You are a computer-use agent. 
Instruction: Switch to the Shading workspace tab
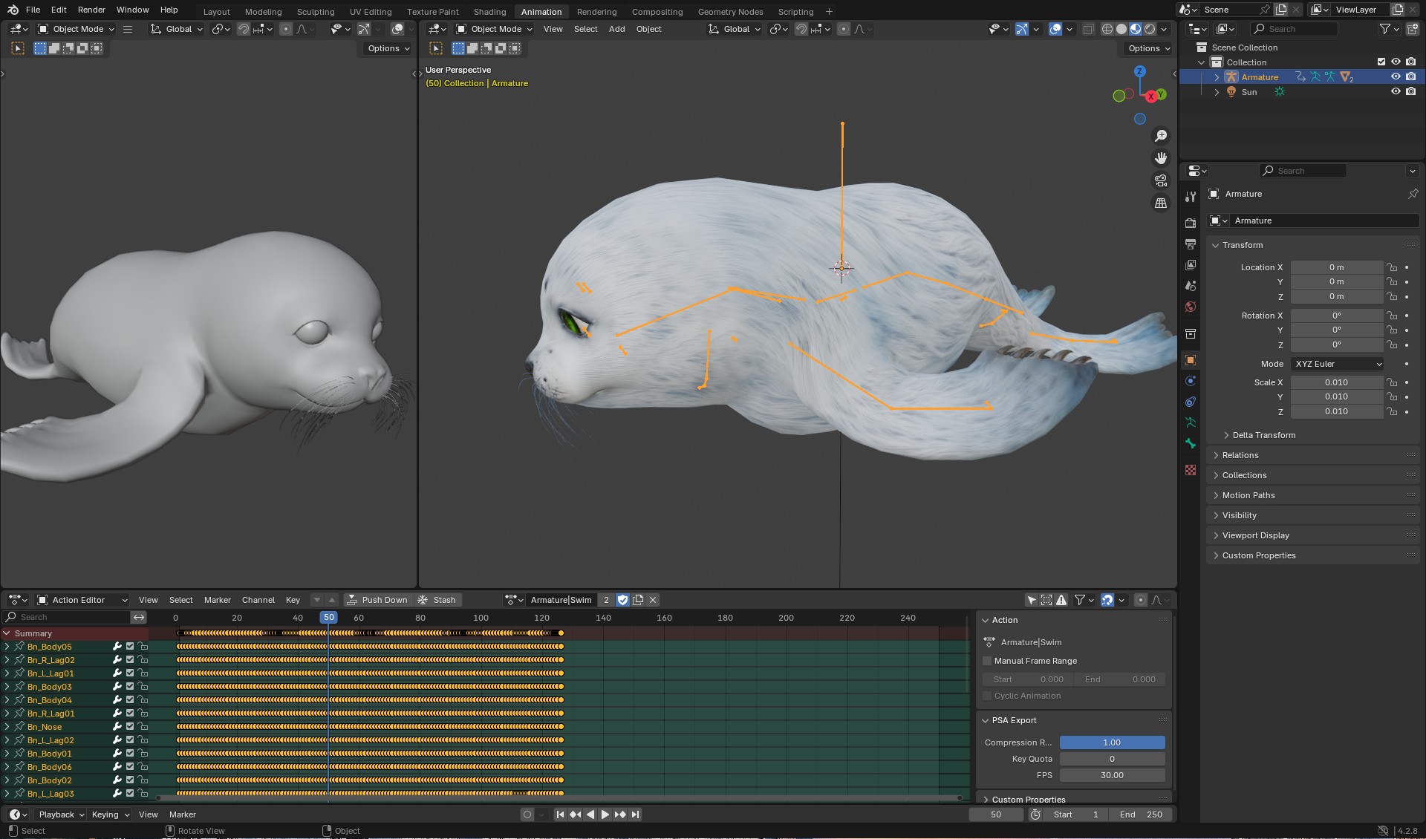click(489, 11)
